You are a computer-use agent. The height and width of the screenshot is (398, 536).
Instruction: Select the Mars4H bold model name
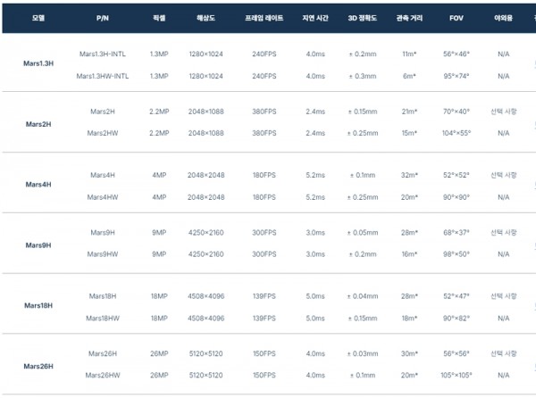tap(38, 185)
